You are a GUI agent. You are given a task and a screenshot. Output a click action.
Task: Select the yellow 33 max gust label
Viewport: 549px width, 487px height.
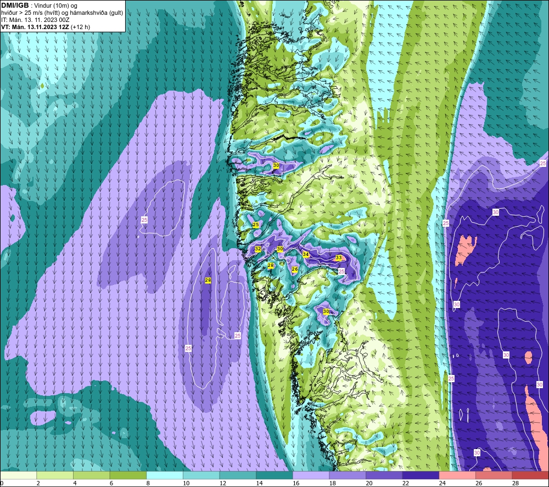[x=339, y=258]
